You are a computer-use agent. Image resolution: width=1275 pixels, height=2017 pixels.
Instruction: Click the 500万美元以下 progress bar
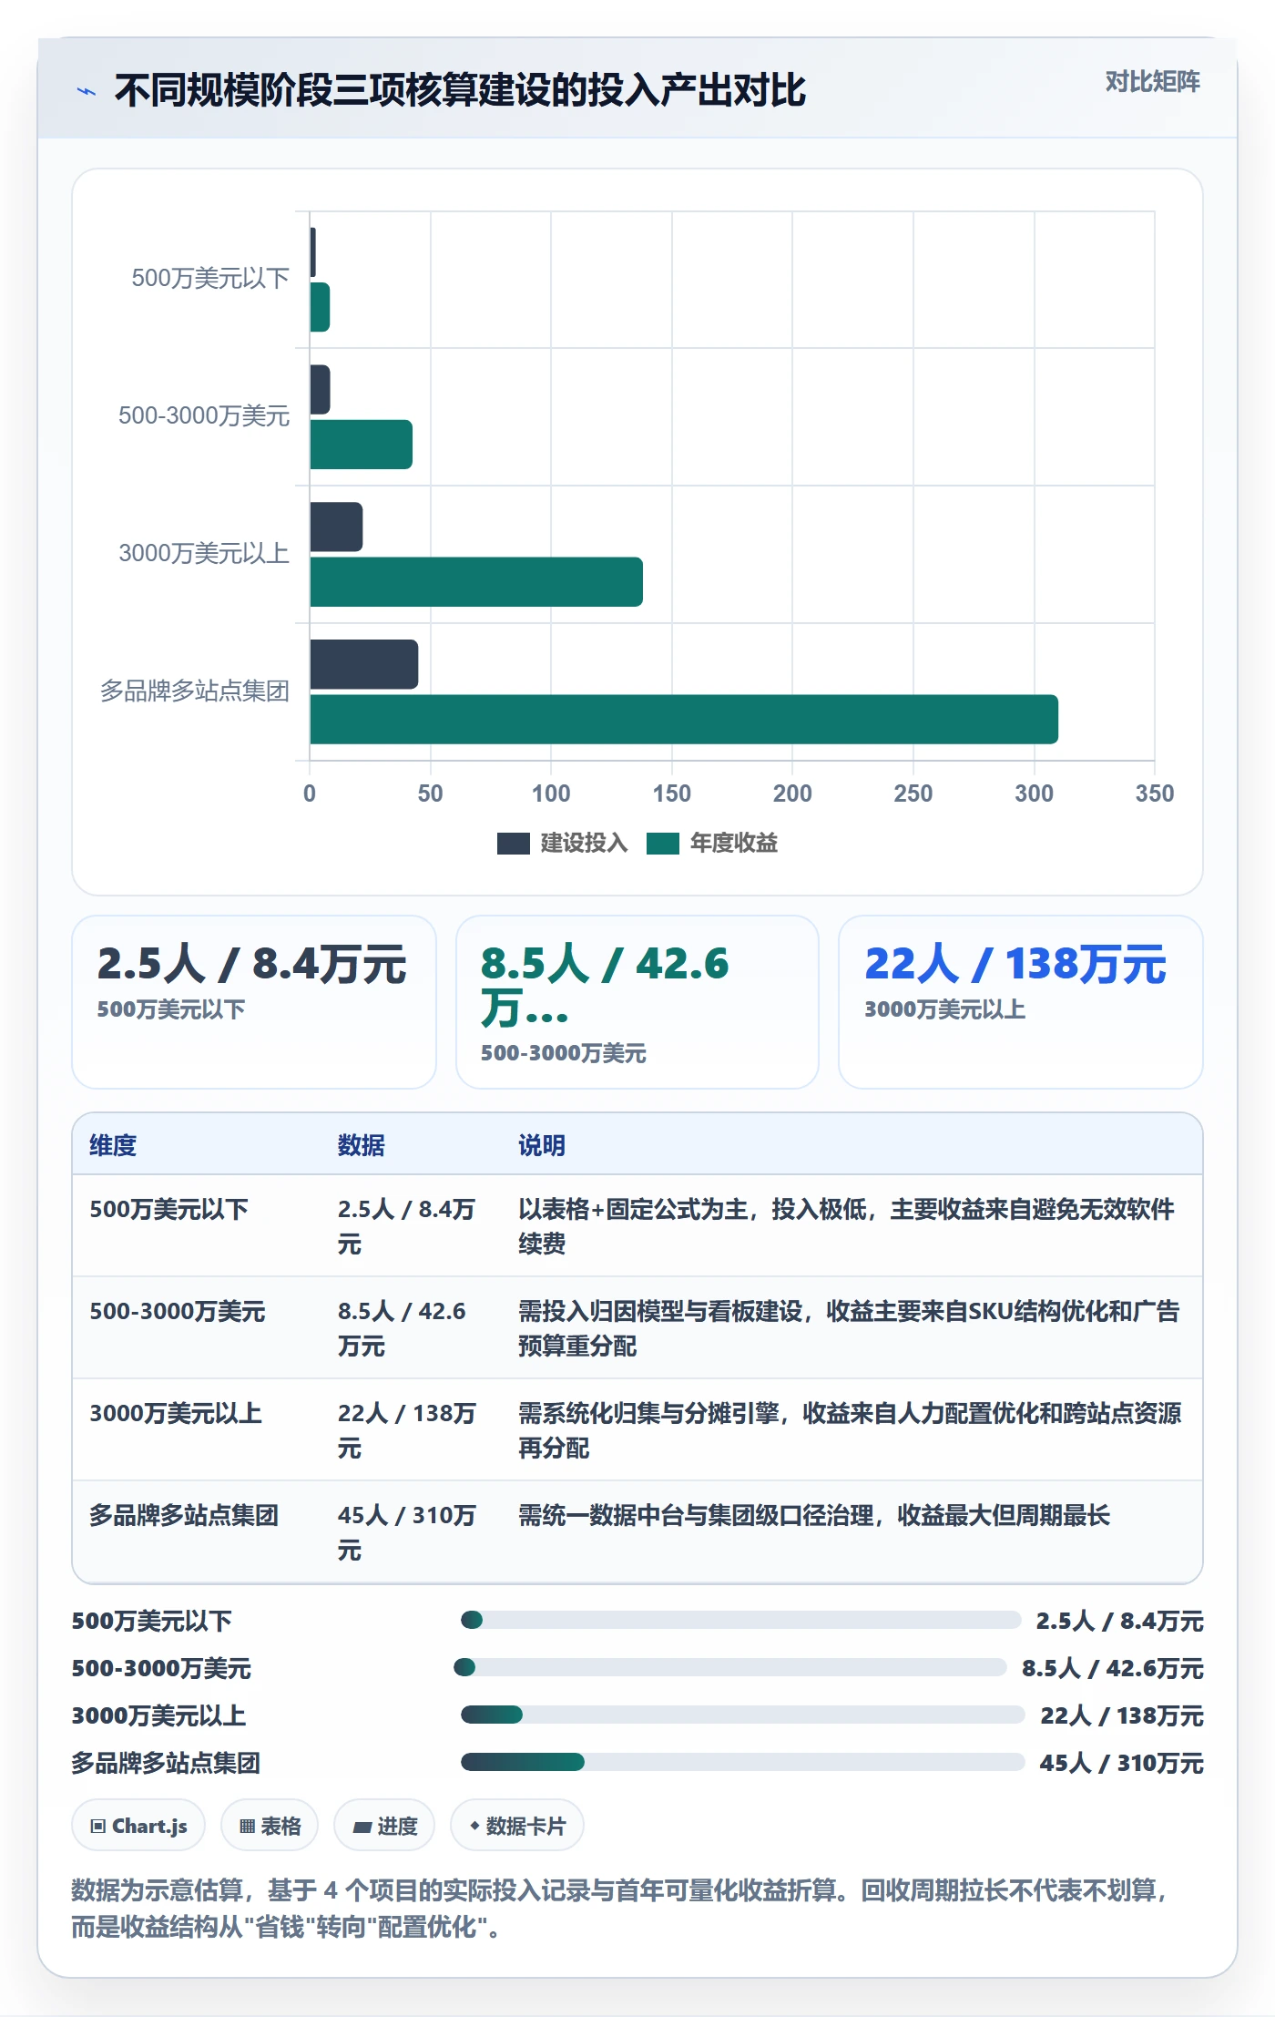[741, 1620]
